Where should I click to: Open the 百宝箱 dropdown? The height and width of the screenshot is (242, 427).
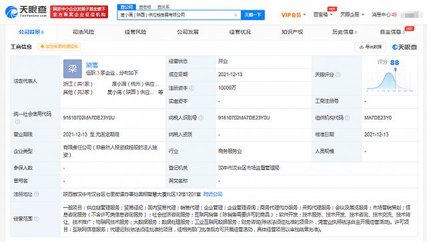click(323, 15)
